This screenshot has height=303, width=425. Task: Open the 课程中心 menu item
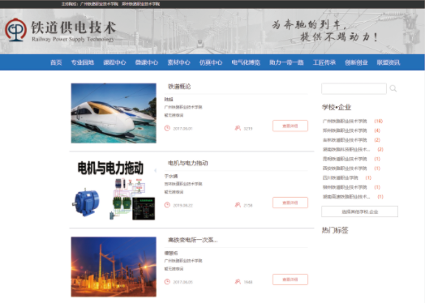click(x=114, y=62)
